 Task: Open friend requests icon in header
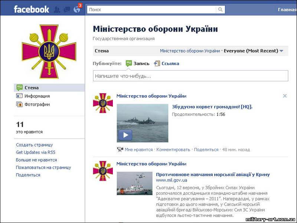point(57,10)
